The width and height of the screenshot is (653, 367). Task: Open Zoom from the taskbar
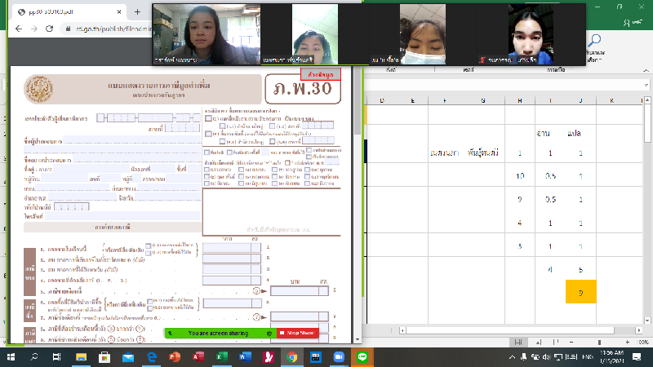pos(339,357)
